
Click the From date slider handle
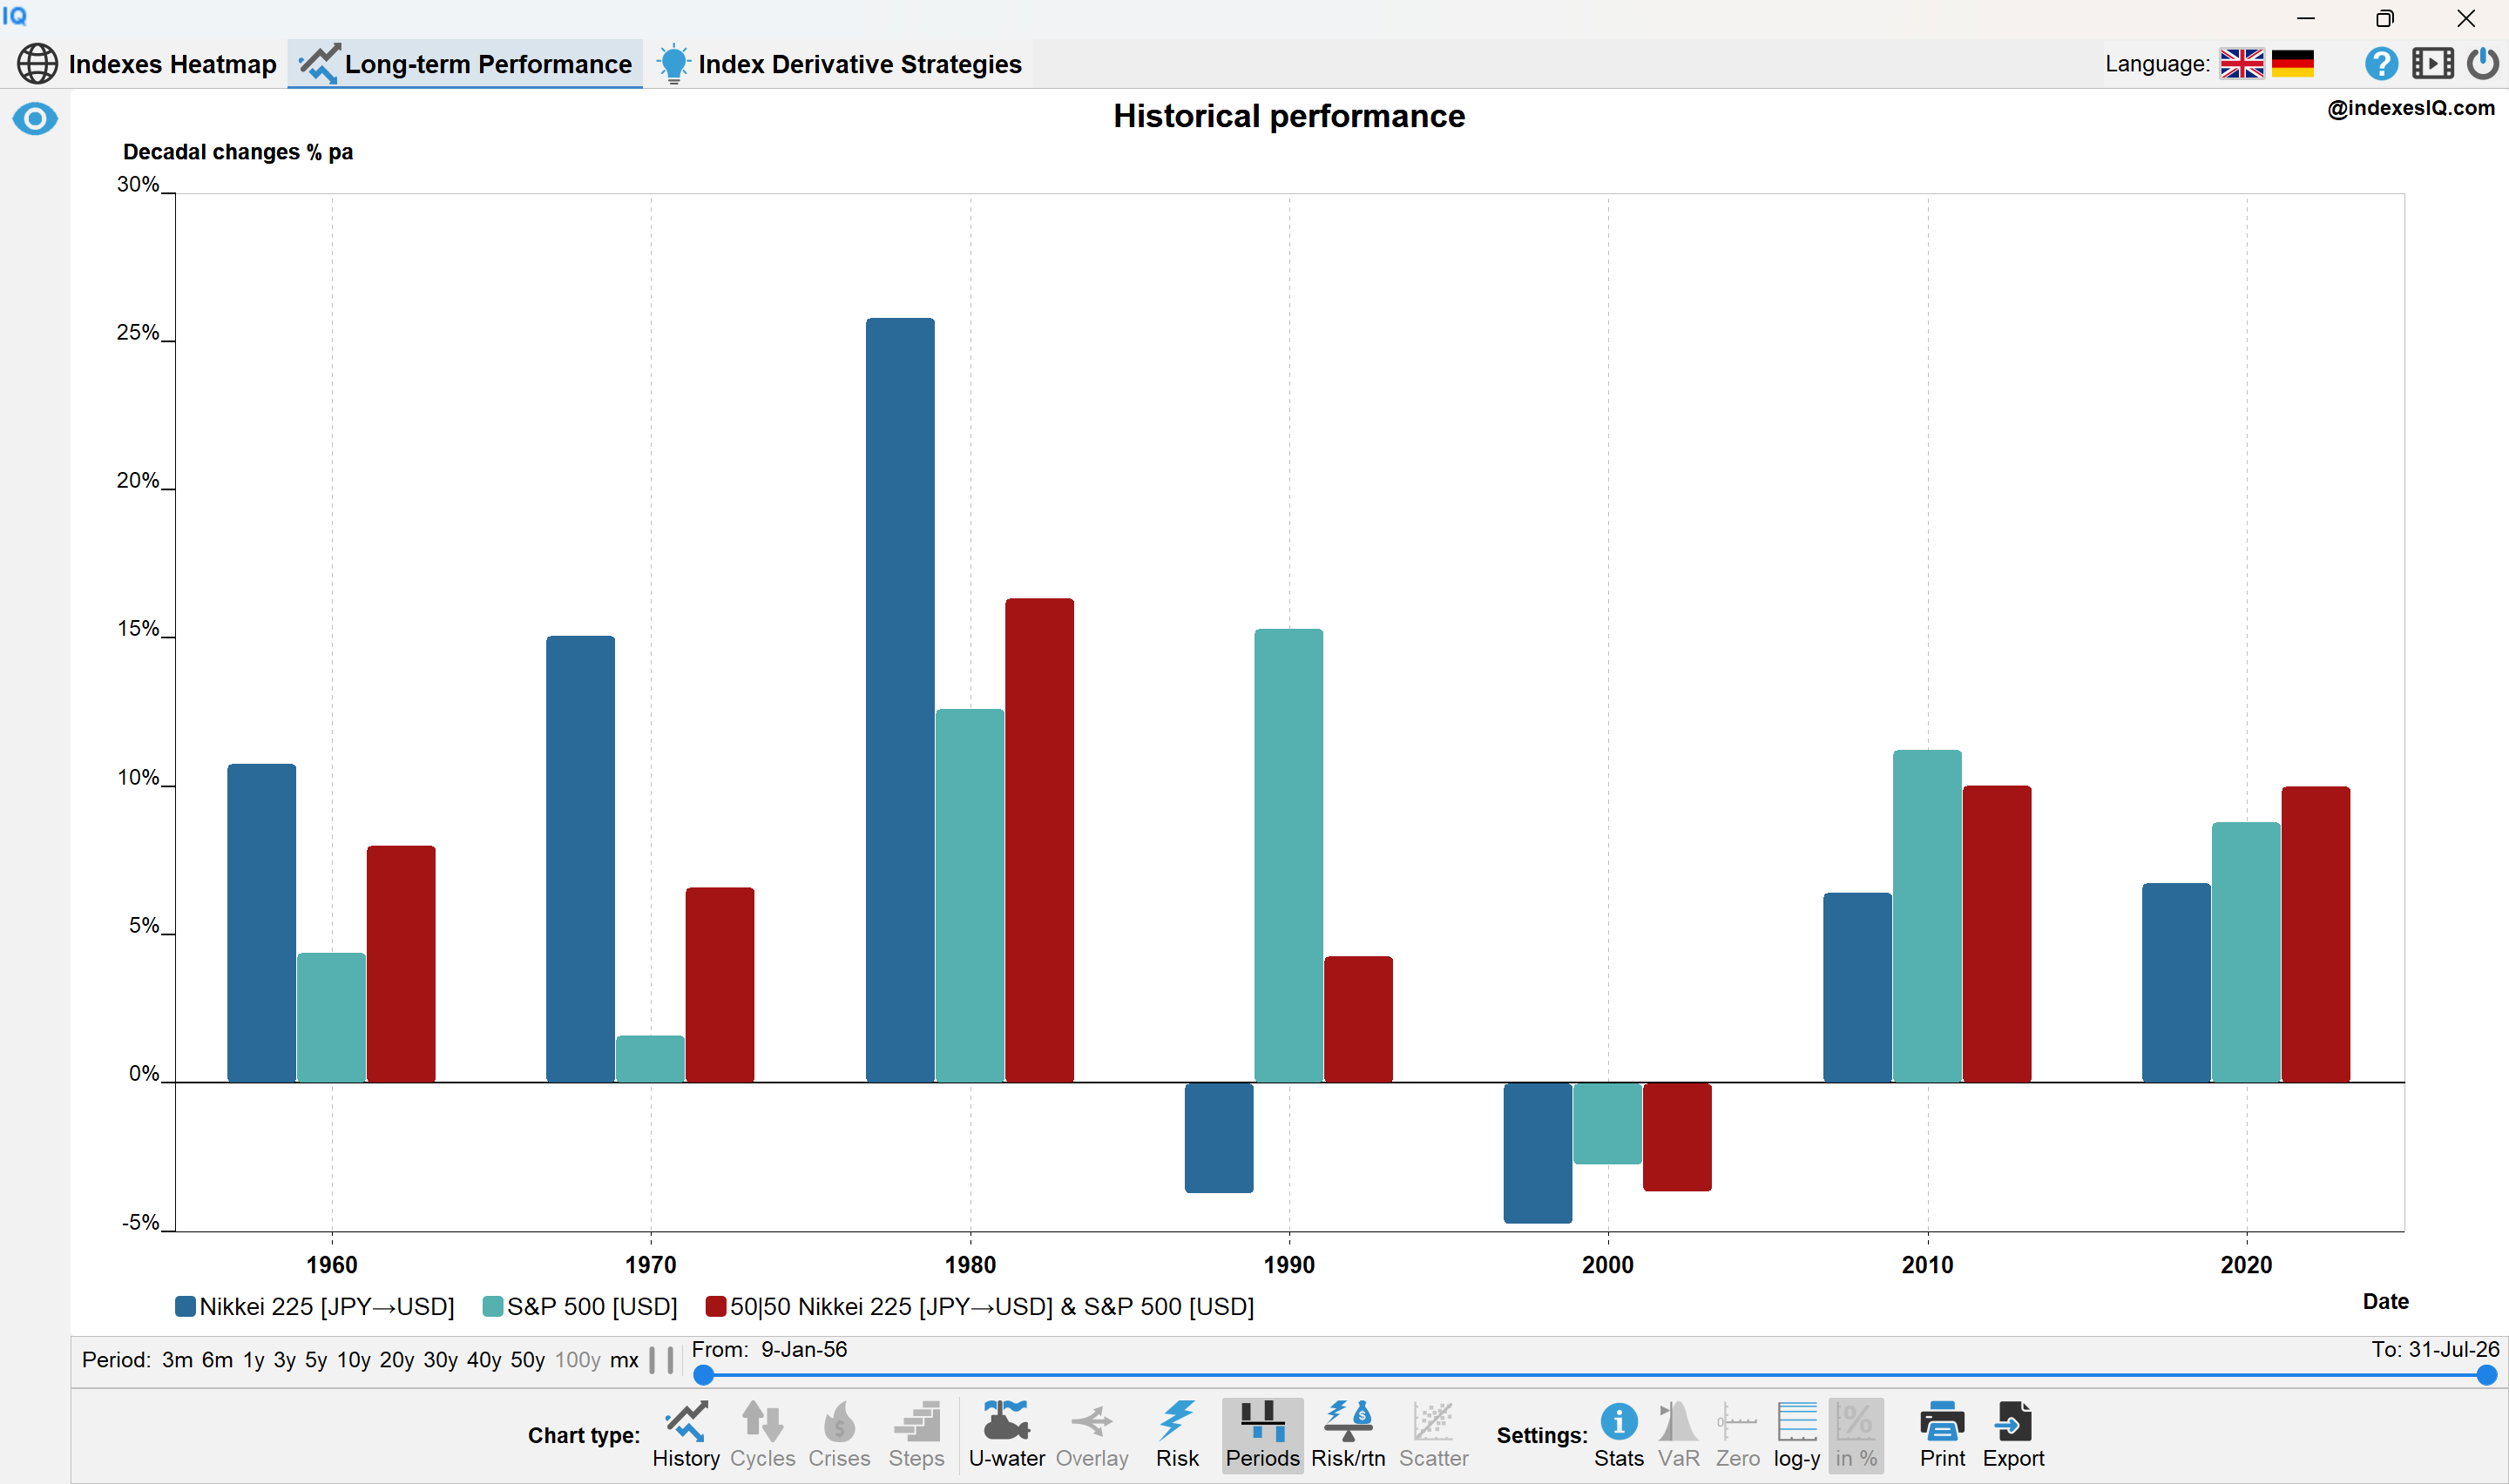point(704,1376)
